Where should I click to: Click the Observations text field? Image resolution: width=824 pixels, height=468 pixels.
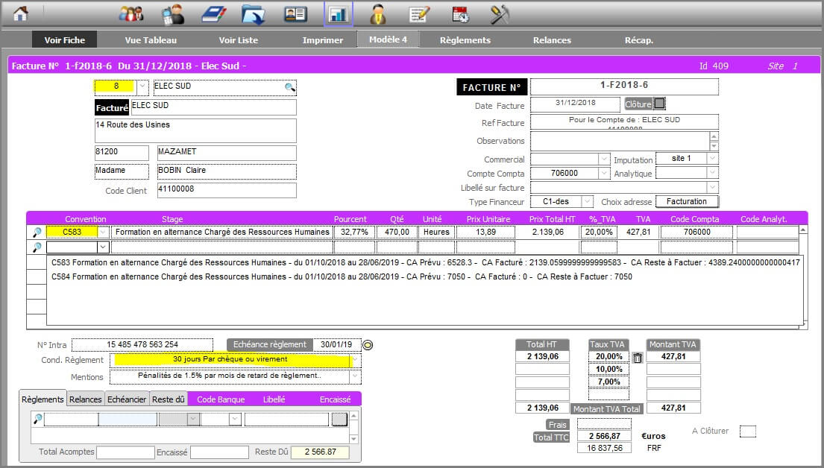pos(619,141)
